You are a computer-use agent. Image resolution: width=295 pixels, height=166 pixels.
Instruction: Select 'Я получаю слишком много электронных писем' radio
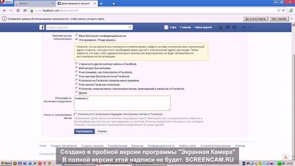pos(77,88)
